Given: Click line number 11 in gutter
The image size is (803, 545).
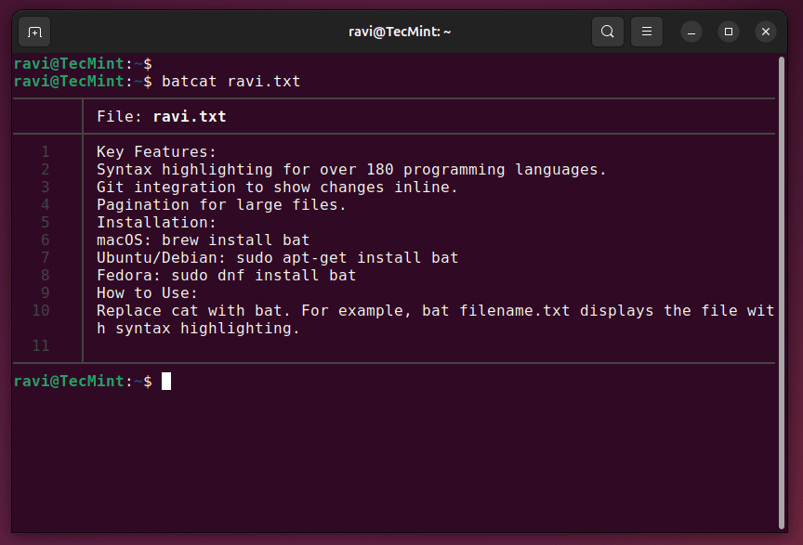Looking at the screenshot, I should [x=41, y=346].
